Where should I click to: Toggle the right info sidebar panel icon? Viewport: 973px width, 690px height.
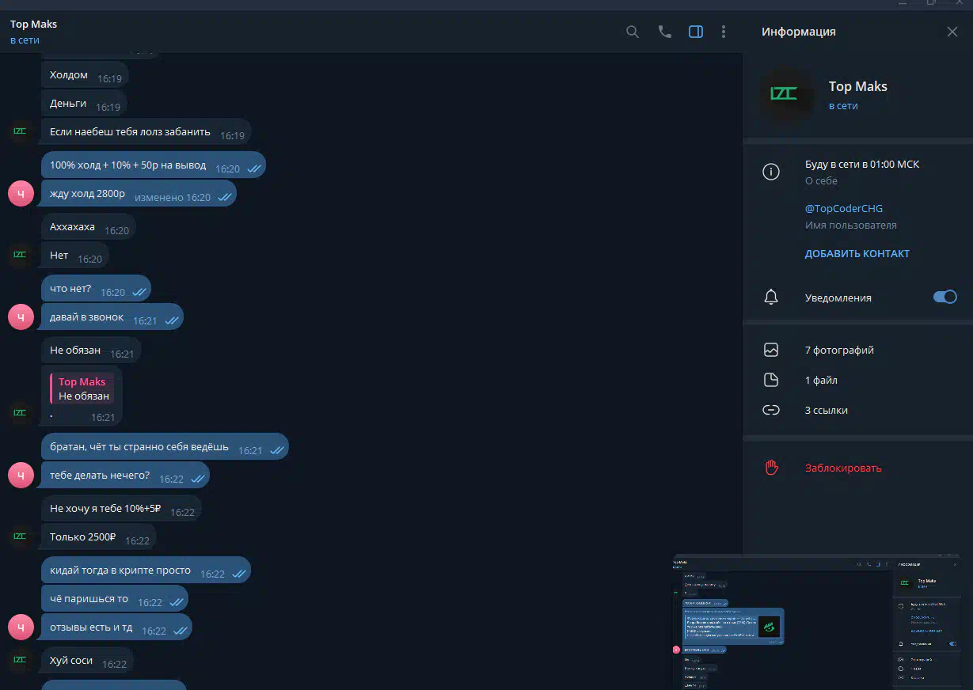coord(696,32)
